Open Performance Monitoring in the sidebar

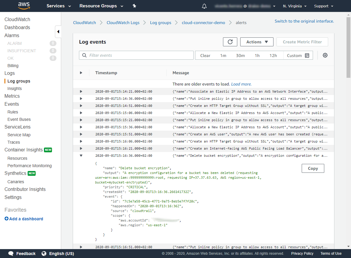(30, 166)
